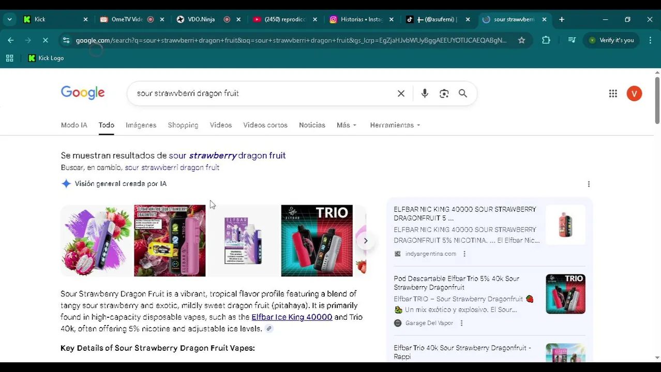
Task: Click the browser address bar URL
Action: pos(291,40)
